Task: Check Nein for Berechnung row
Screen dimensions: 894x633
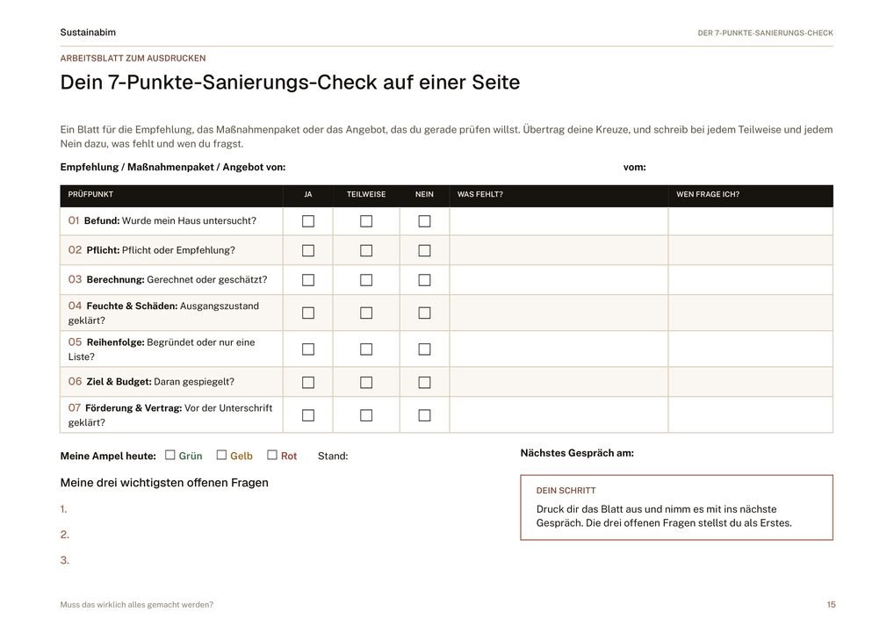Action: click(x=424, y=280)
